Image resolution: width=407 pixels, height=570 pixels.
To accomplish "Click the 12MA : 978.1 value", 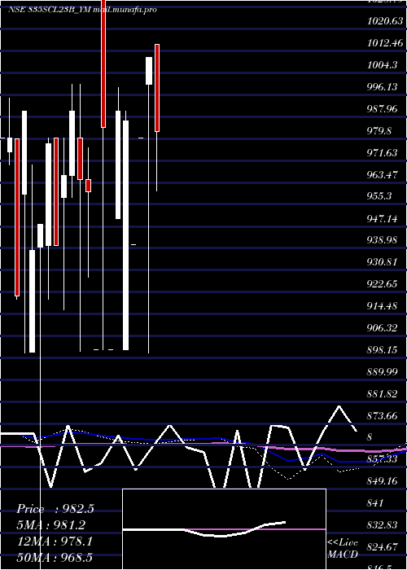I will pos(55,541).
